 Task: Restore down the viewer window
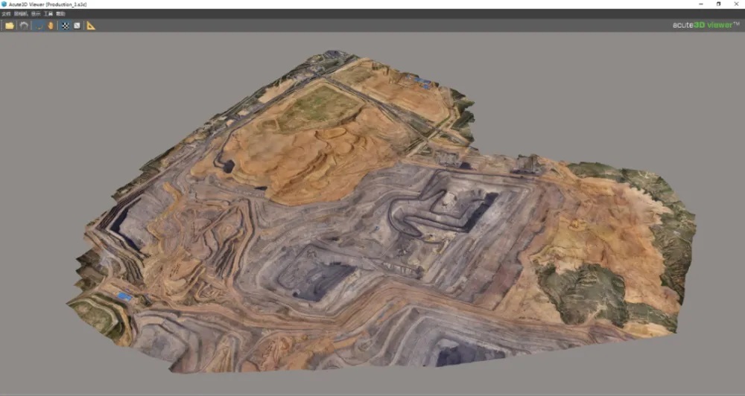[x=718, y=4]
